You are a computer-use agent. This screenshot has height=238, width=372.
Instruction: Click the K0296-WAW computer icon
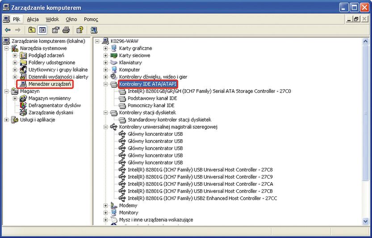coord(105,41)
